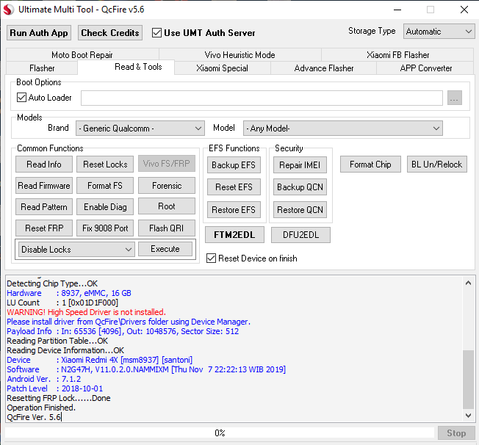
Task: Open the Xiaomi Special tab
Action: (222, 68)
